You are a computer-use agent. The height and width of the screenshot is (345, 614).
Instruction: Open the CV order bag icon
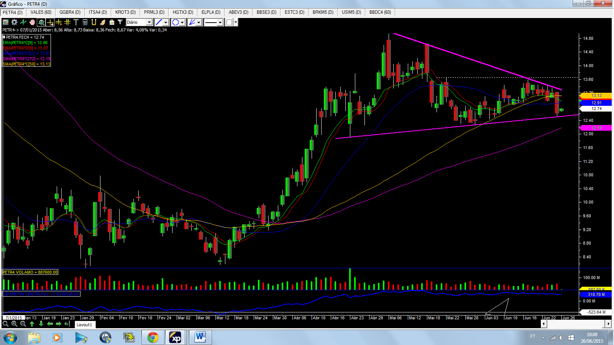point(112,22)
